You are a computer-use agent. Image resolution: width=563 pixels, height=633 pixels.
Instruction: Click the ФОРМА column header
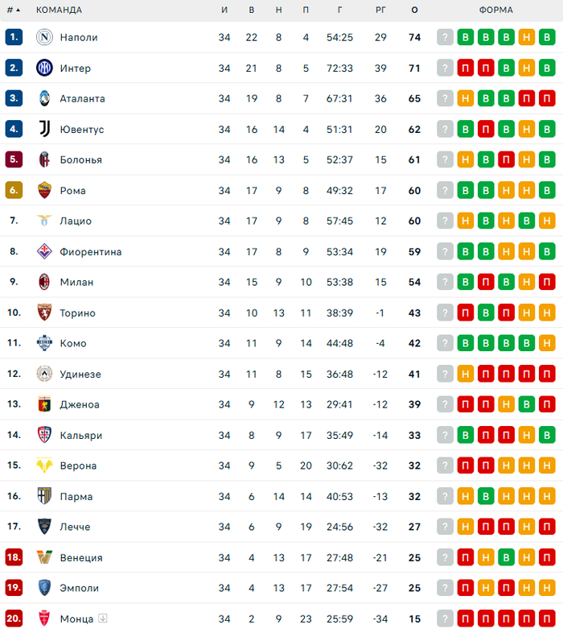tap(495, 10)
